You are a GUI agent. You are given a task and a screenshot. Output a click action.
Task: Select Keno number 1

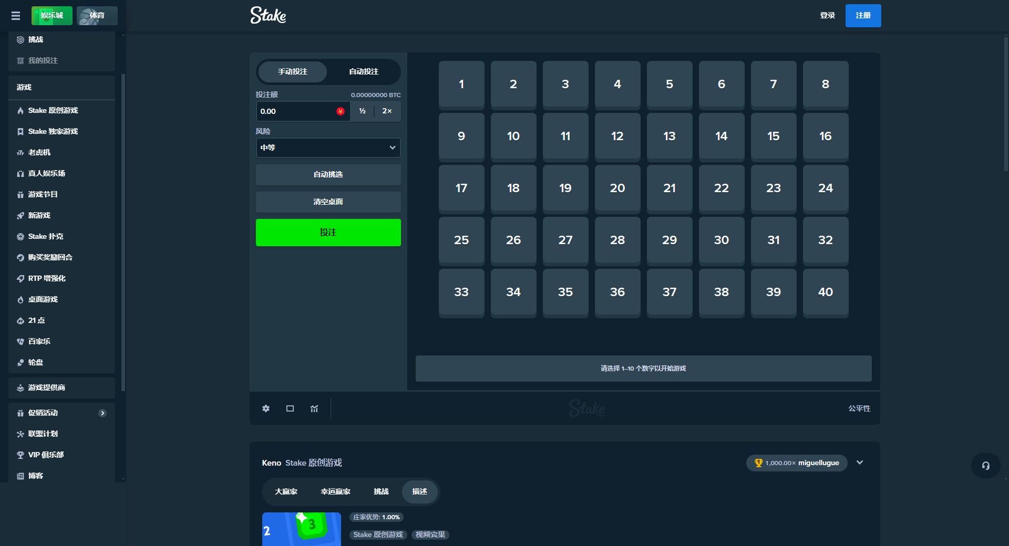pos(461,85)
